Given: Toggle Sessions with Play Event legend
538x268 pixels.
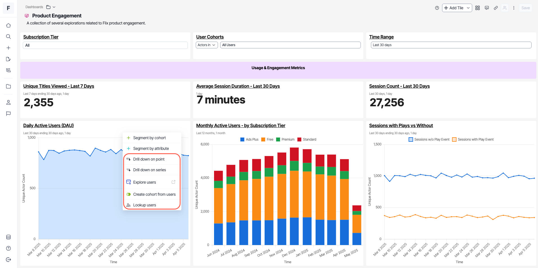Looking at the screenshot, I should [473, 139].
